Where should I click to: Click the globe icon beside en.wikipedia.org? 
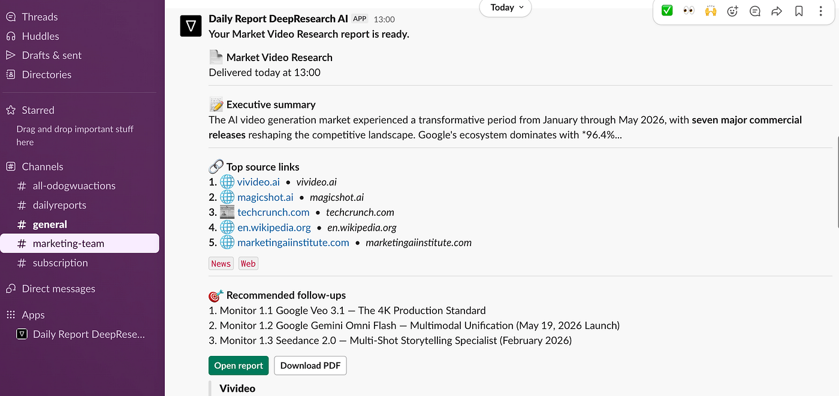[x=227, y=228]
